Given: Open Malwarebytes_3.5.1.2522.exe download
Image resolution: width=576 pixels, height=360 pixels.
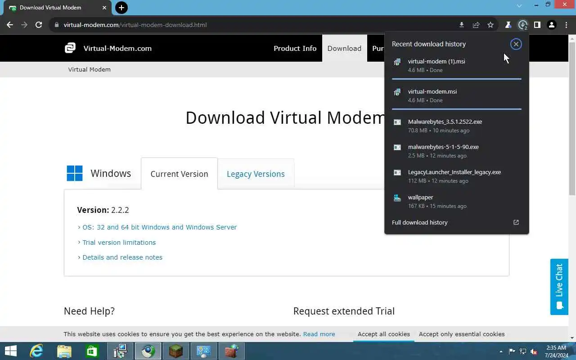Looking at the screenshot, I should (x=456, y=126).
